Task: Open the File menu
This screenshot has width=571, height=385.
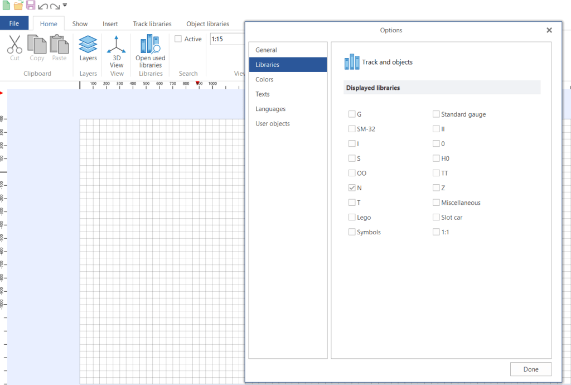Action: [14, 24]
